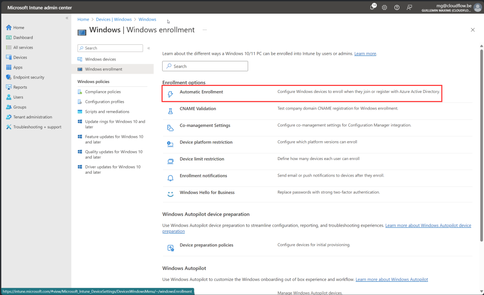Open Windows devices menu item
The image size is (484, 295).
pyautogui.click(x=112, y=59)
